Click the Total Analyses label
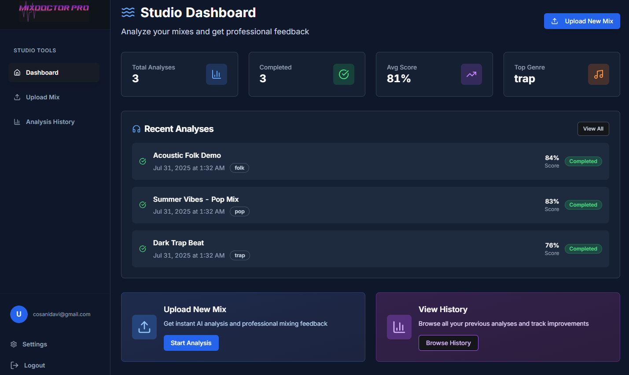The height and width of the screenshot is (375, 629). pos(154,67)
